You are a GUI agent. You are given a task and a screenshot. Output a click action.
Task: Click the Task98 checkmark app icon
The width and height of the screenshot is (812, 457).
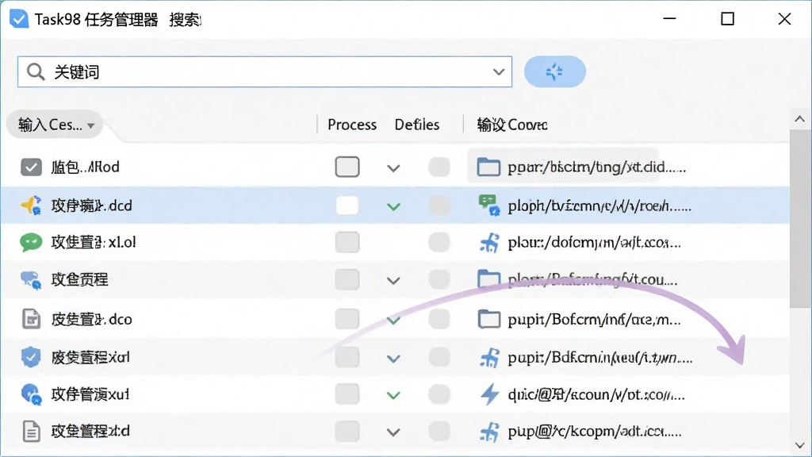[19, 19]
